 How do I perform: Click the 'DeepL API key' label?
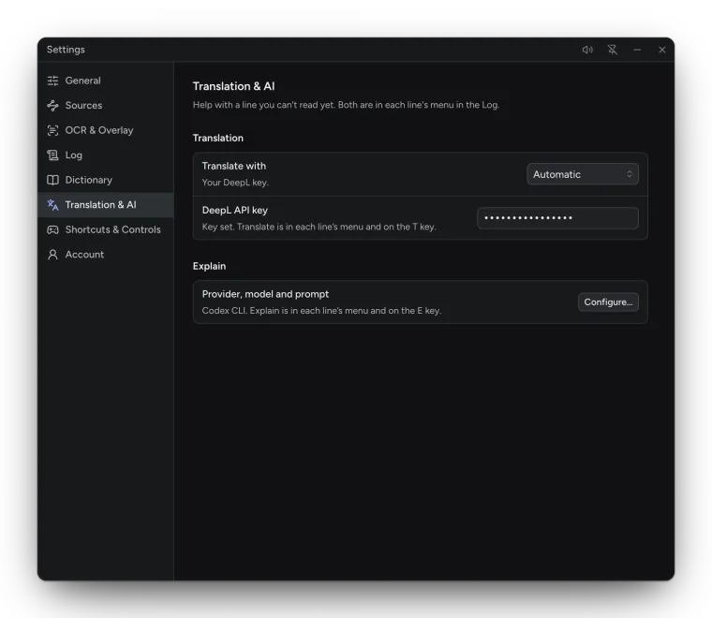(x=235, y=210)
